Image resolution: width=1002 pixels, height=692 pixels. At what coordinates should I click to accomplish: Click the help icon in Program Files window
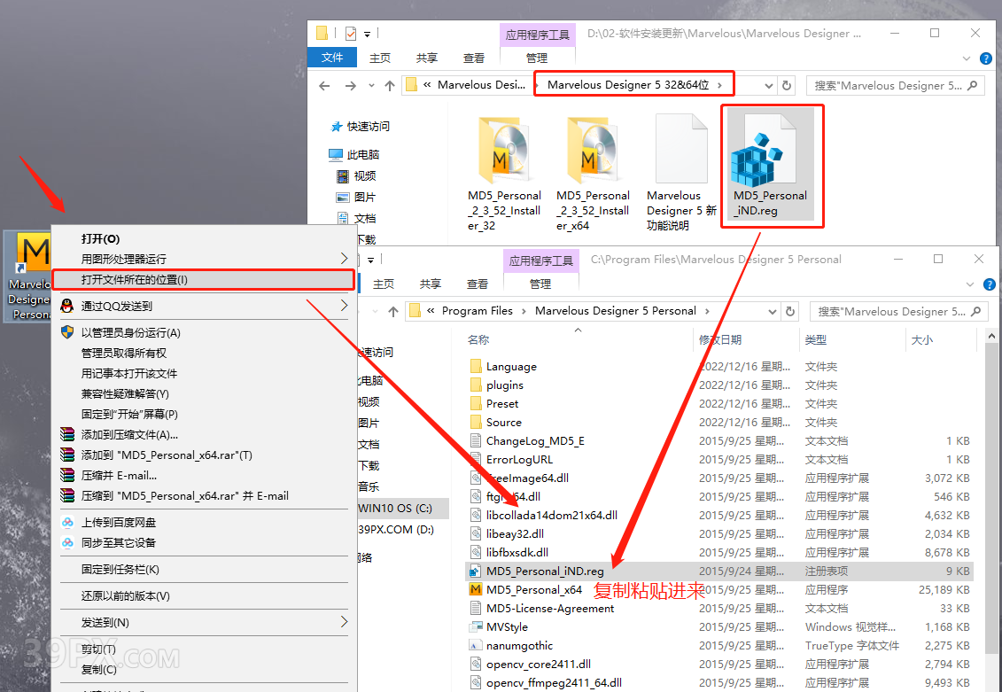[x=990, y=284]
